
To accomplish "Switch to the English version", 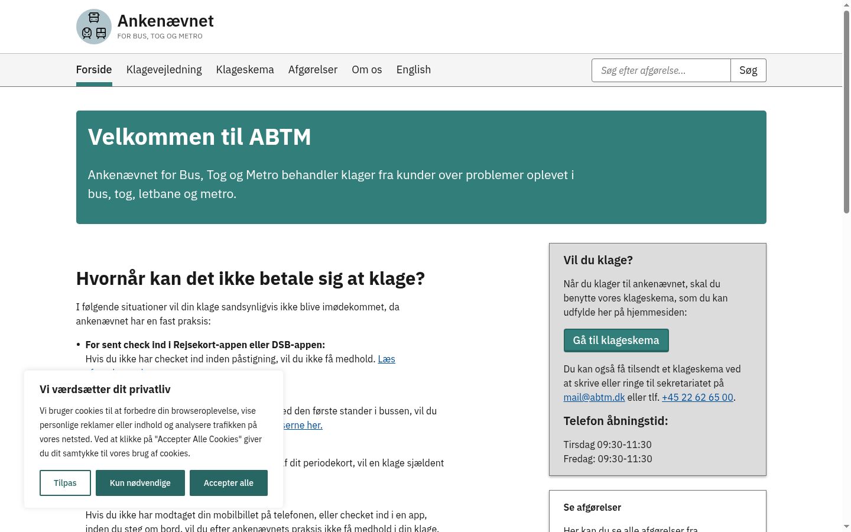I will (414, 70).
